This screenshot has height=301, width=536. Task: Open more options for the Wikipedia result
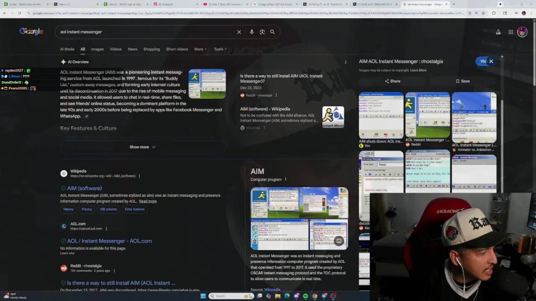point(139,176)
